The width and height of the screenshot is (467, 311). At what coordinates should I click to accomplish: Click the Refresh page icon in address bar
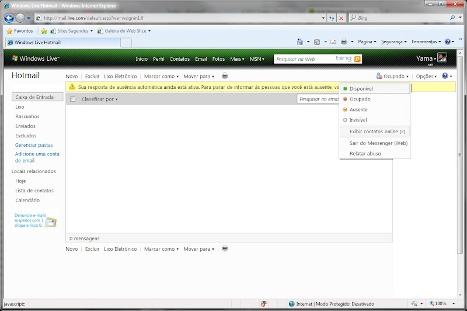pyautogui.click(x=332, y=18)
